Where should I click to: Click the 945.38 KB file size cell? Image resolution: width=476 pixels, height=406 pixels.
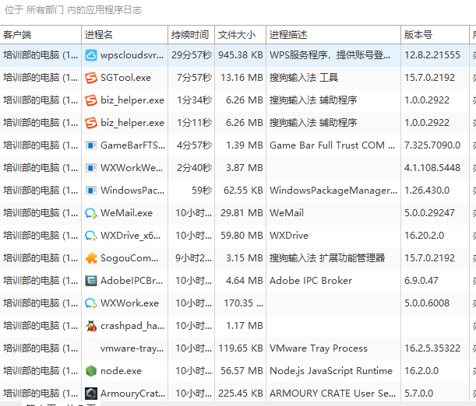[x=241, y=55]
